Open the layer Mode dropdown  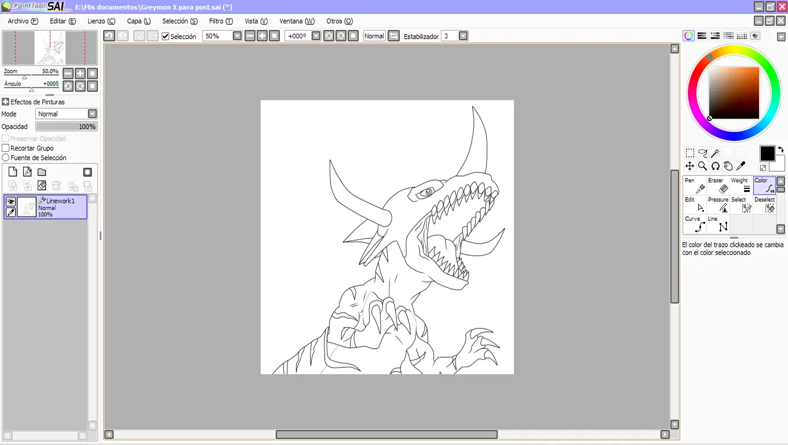pos(66,114)
